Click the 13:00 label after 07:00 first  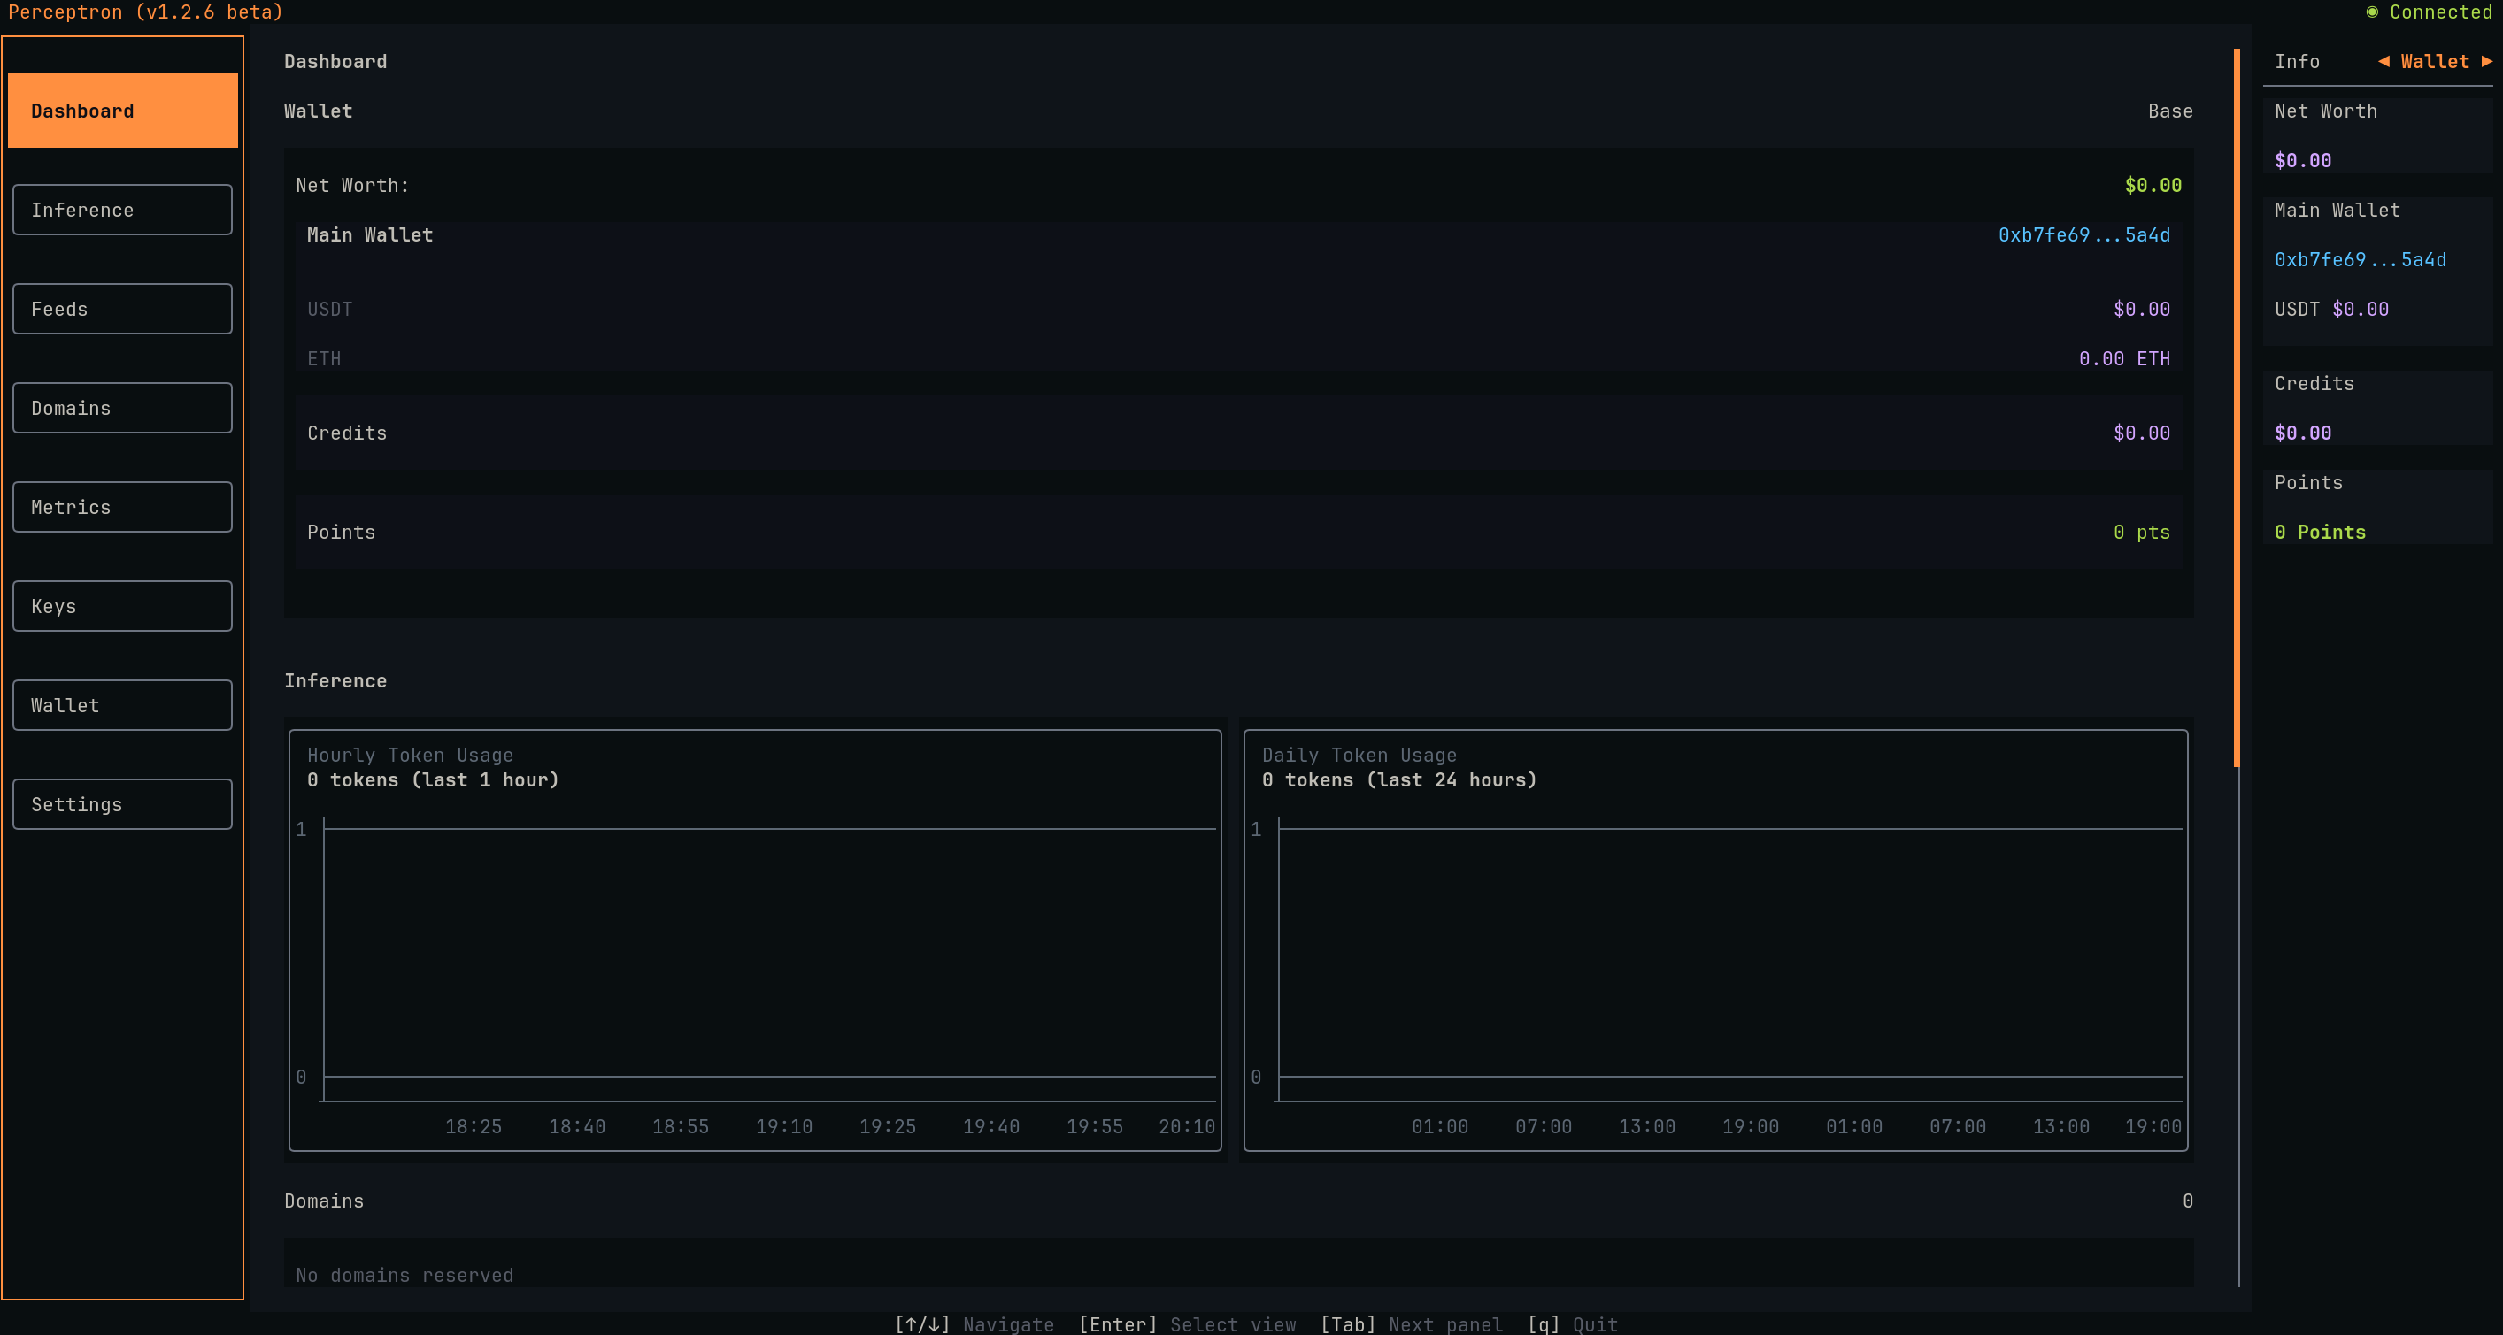click(x=1646, y=1126)
